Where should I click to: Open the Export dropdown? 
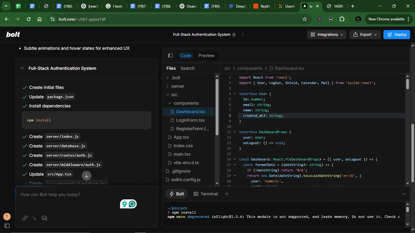point(365,35)
